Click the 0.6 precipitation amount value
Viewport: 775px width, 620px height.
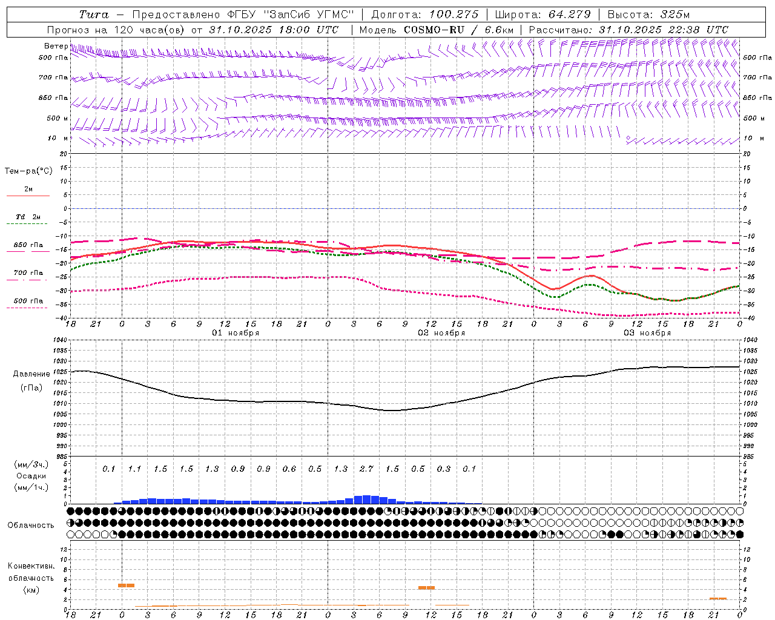[x=289, y=469]
